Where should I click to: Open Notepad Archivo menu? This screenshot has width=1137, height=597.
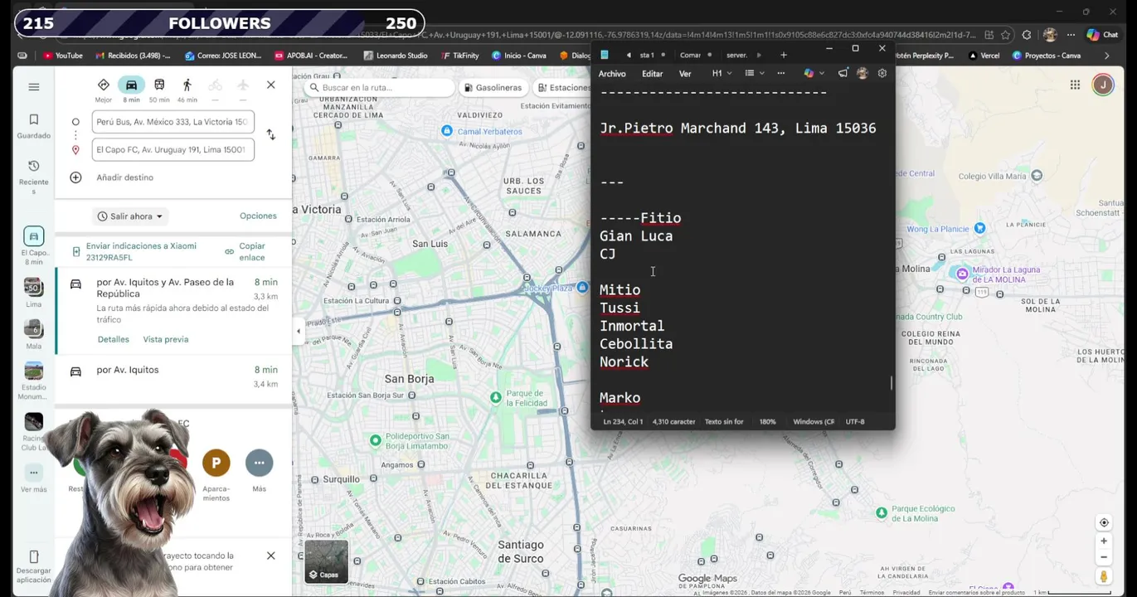point(612,74)
